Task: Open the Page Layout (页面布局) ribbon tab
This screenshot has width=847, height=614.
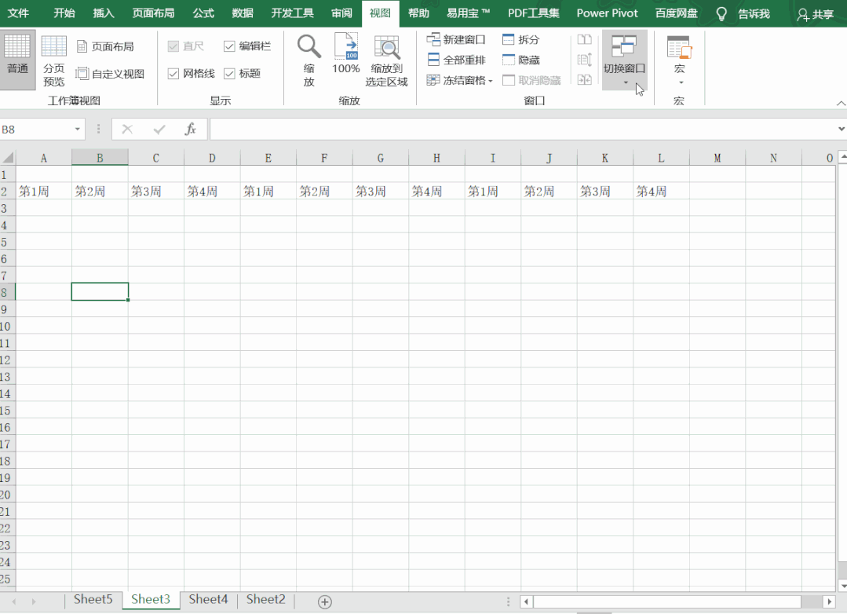Action: [153, 13]
